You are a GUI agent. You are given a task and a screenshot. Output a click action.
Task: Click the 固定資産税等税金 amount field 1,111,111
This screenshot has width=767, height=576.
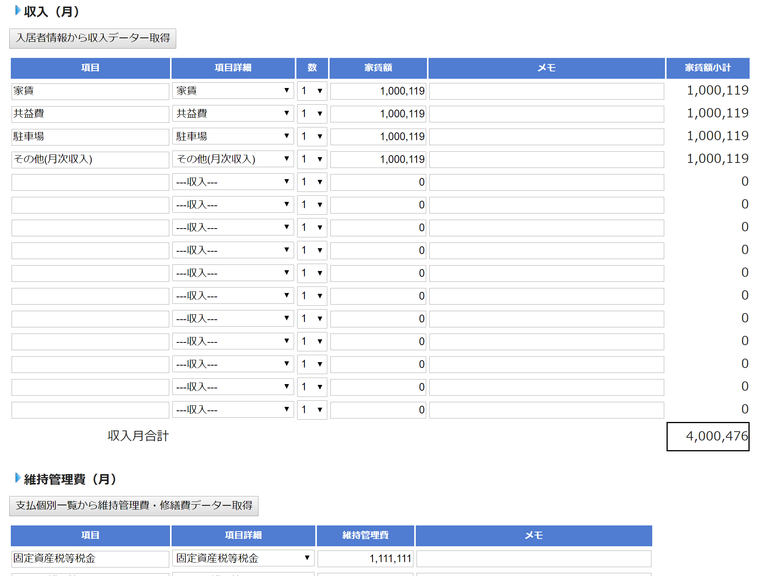pyautogui.click(x=365, y=558)
